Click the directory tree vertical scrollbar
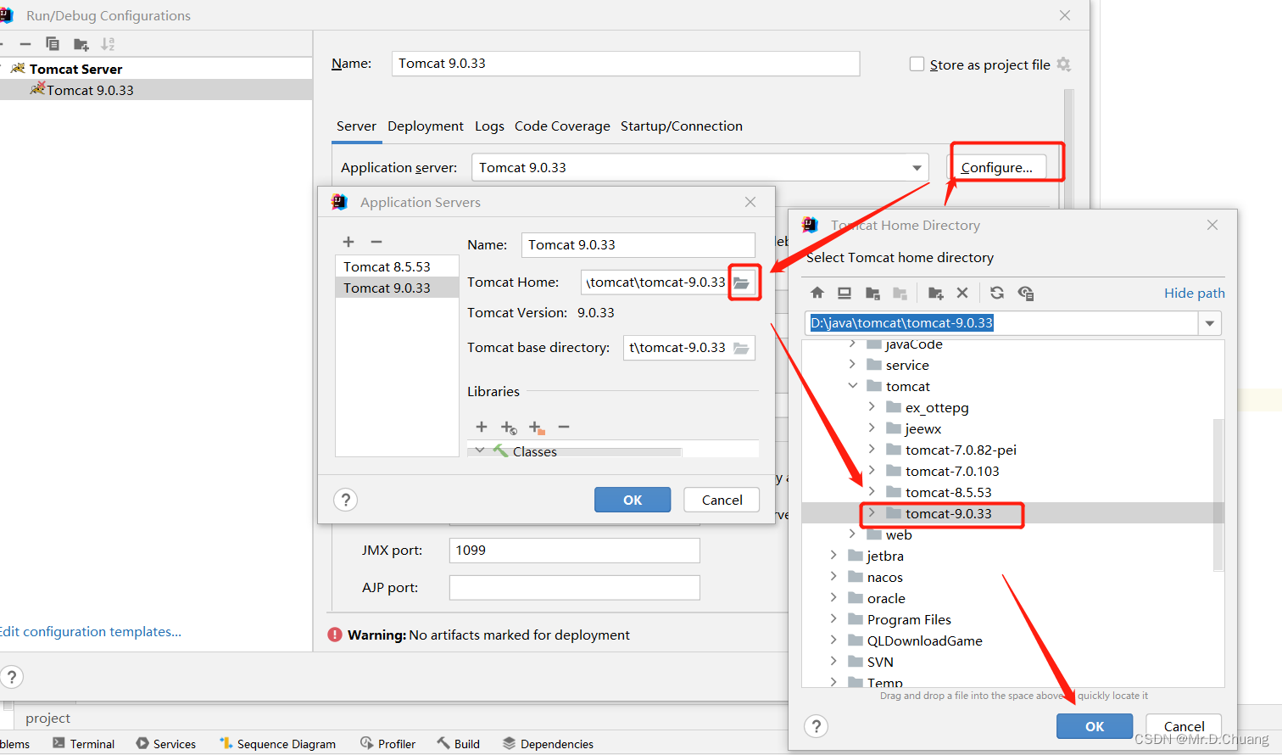 (1218, 495)
